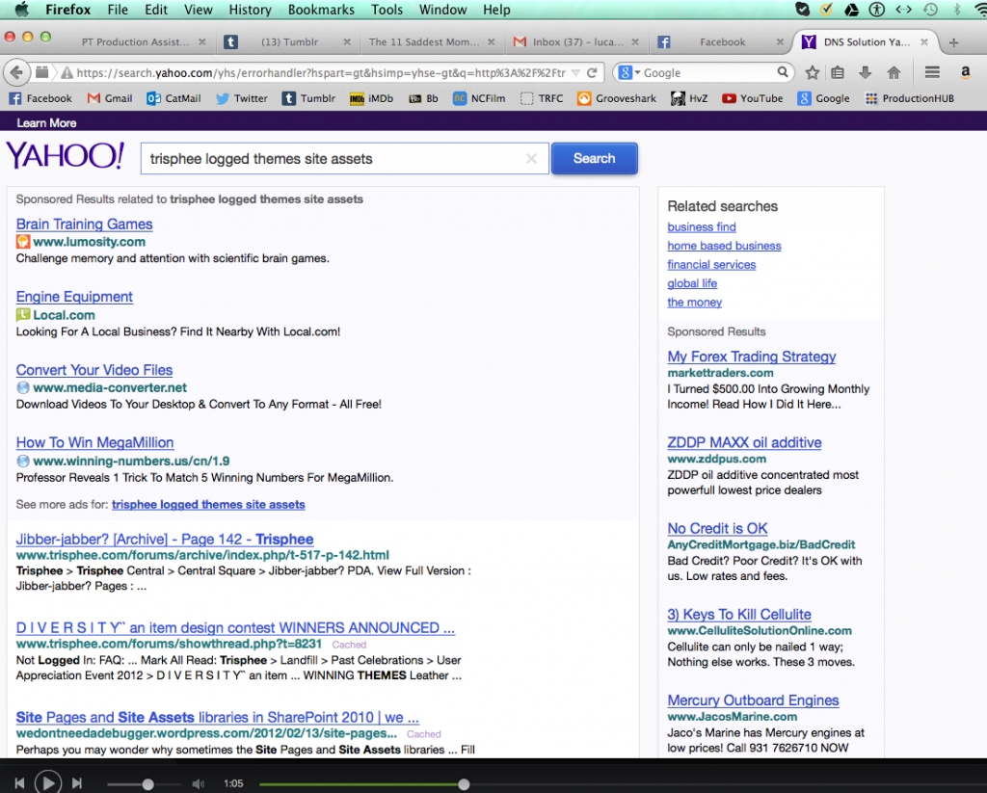The height and width of the screenshot is (793, 987).
Task: Click the Amazon toolbar icon
Action: click(x=965, y=73)
